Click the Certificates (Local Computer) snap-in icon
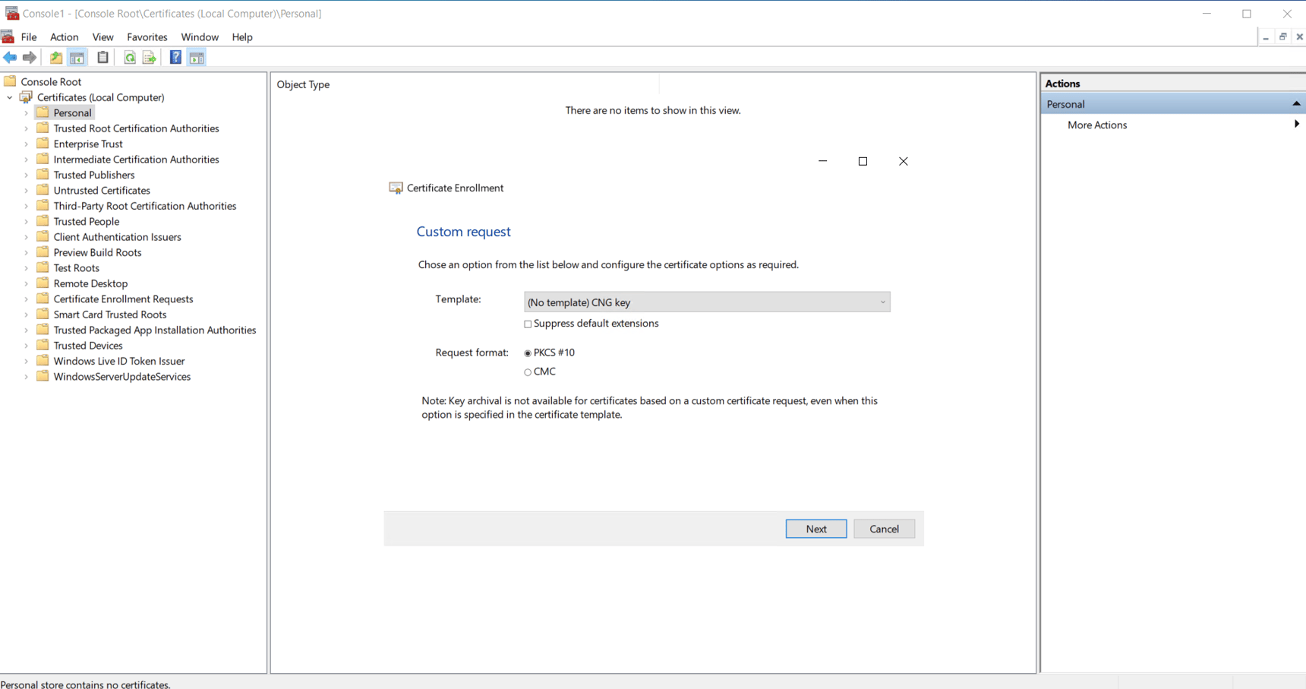Image resolution: width=1306 pixels, height=689 pixels. [x=26, y=97]
